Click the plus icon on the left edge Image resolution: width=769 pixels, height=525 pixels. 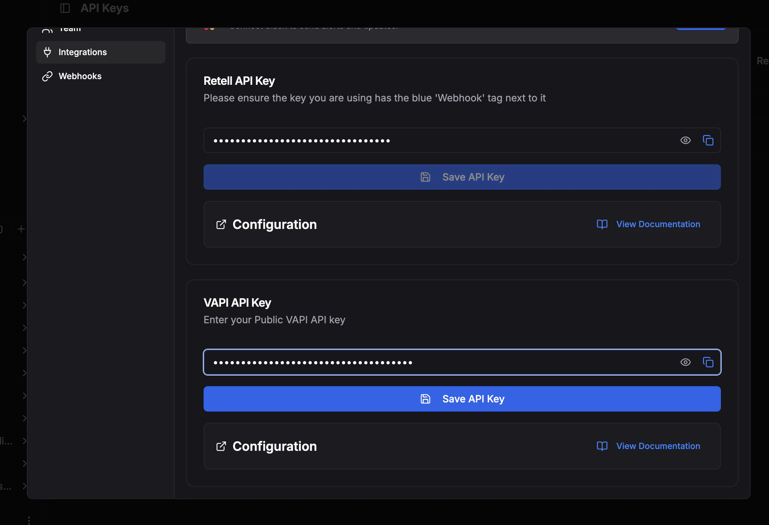point(20,229)
